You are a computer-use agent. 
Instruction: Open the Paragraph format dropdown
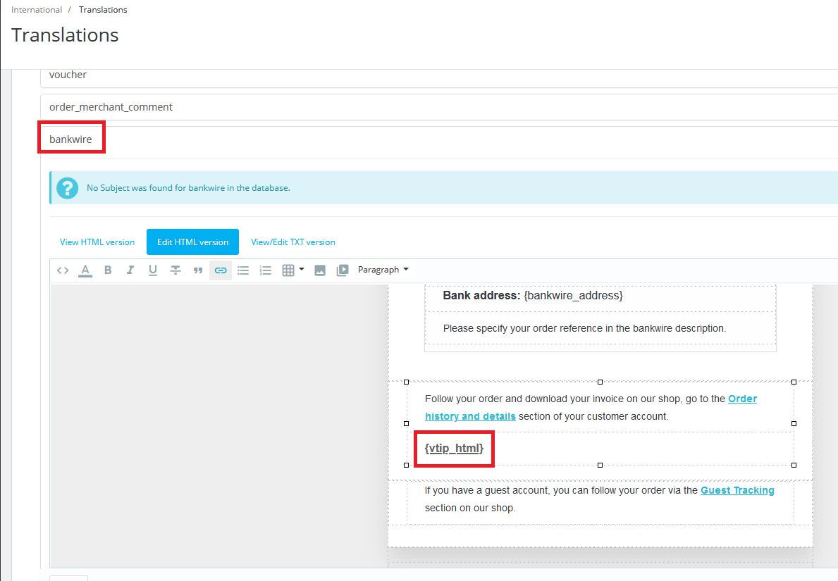click(383, 270)
